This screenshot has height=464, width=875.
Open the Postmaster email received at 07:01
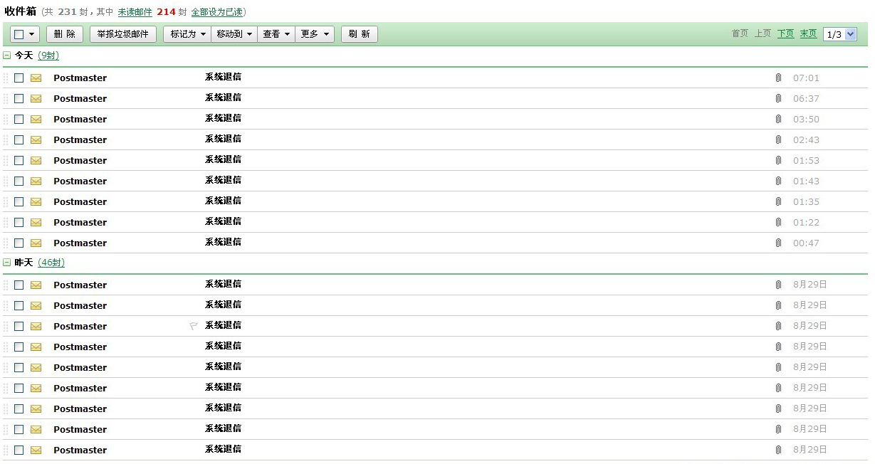(x=80, y=78)
